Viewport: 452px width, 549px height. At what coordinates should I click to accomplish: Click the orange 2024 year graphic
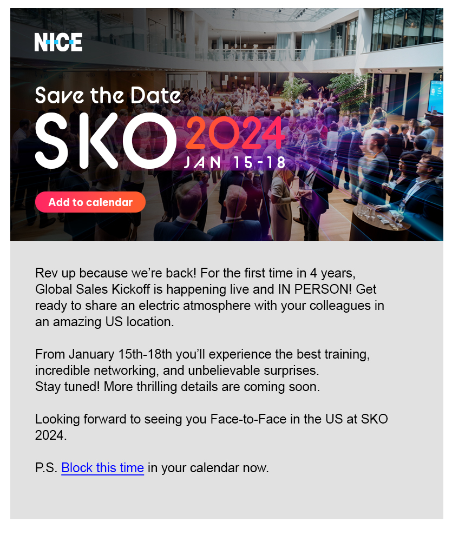click(235, 133)
